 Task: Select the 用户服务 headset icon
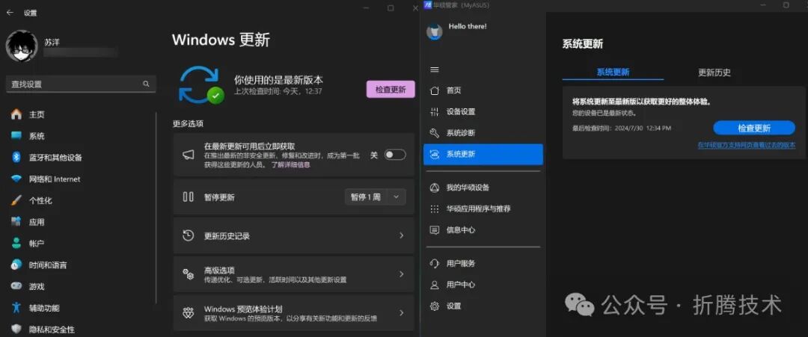coord(435,264)
